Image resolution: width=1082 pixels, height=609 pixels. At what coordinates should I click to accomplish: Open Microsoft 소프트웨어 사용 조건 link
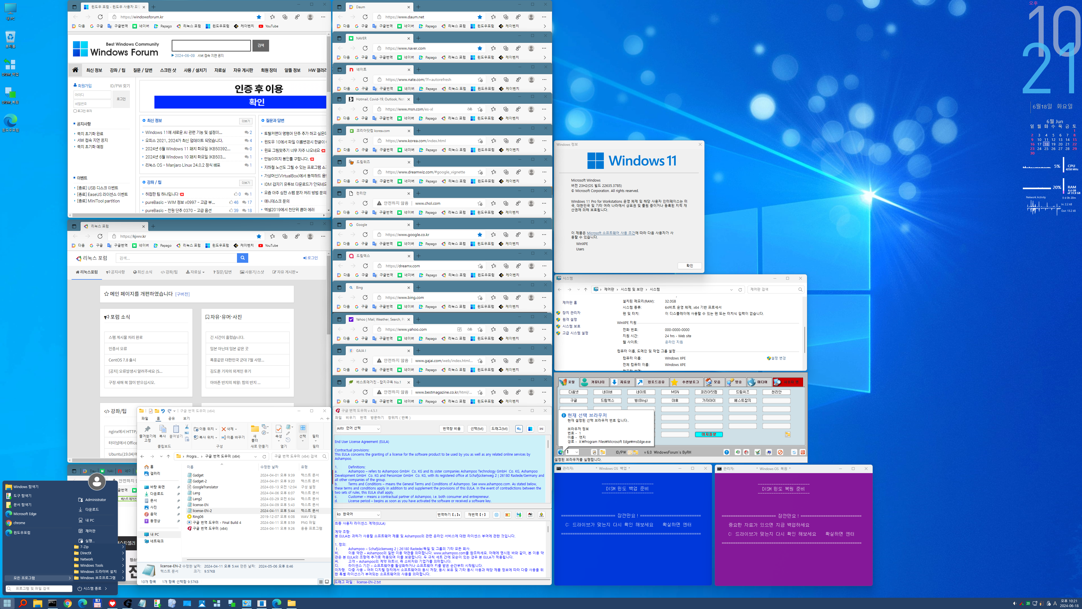(611, 233)
